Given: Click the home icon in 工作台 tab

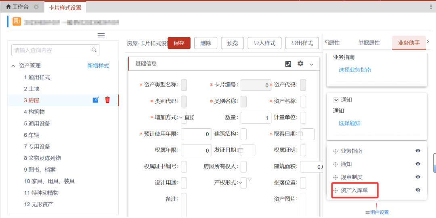Looking at the screenshot, I should (8, 7).
